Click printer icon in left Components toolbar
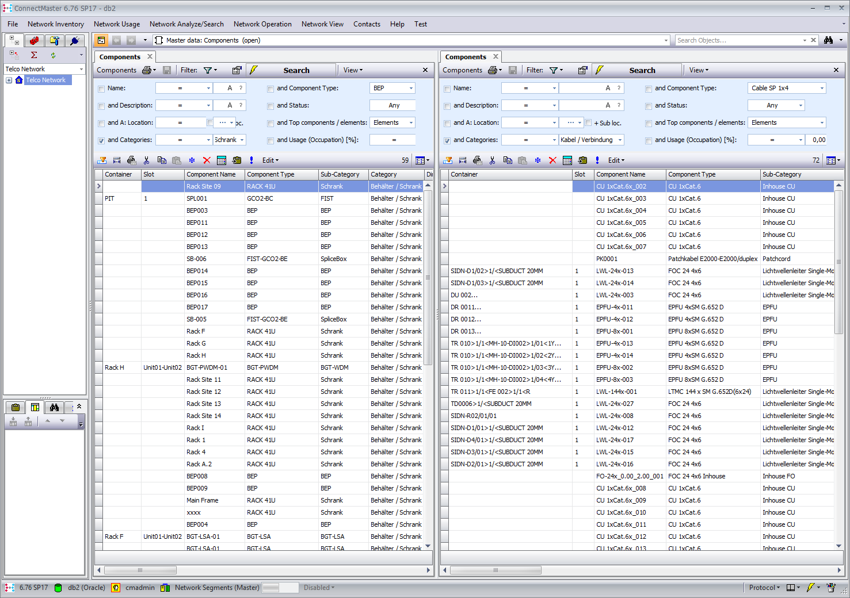Viewport: 850px width, 598px height. point(147,70)
